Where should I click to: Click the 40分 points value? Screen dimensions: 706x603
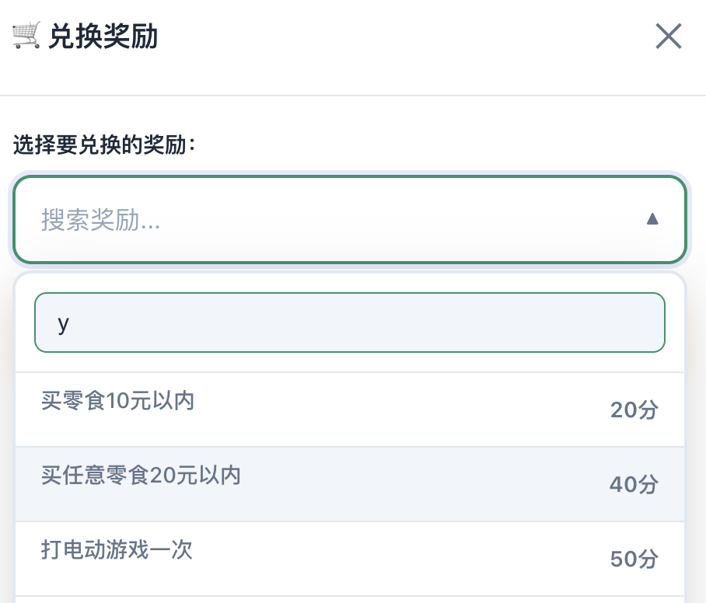coord(634,484)
